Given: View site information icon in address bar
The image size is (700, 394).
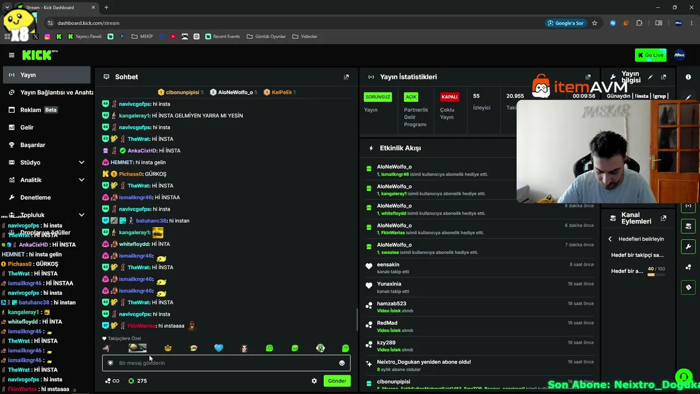Looking at the screenshot, I should [50, 23].
